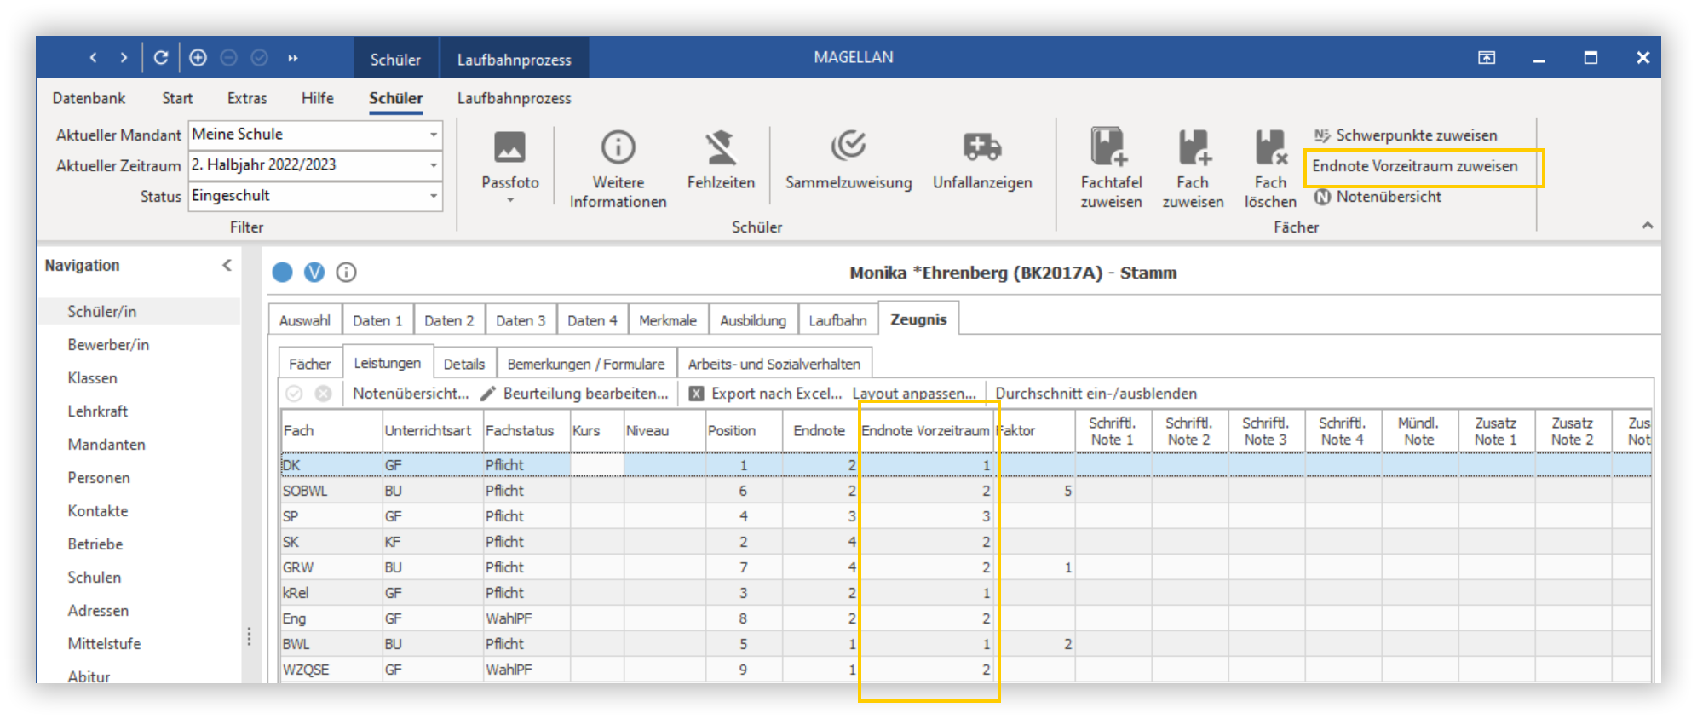Toggle Durchschnitt ein-/ausblenden
Viewport: 1697px width, 719px height.
point(1096,394)
